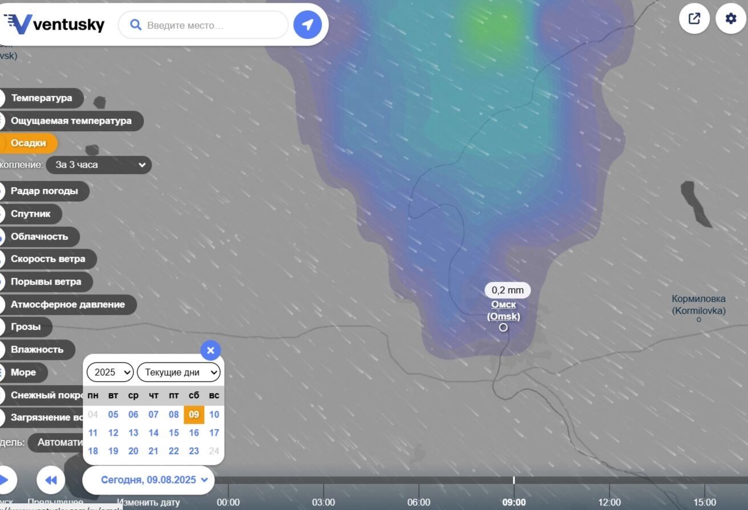Viewport: 748px width, 510px height.
Task: Select the Температура layer
Action: [x=42, y=98]
